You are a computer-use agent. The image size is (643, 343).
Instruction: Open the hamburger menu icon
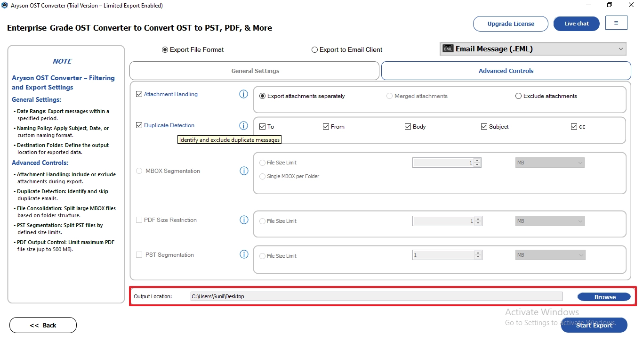pyautogui.click(x=616, y=23)
